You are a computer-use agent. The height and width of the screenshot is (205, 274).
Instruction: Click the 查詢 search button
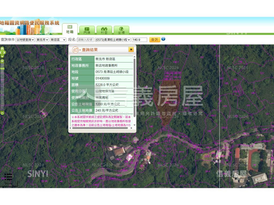point(155,40)
